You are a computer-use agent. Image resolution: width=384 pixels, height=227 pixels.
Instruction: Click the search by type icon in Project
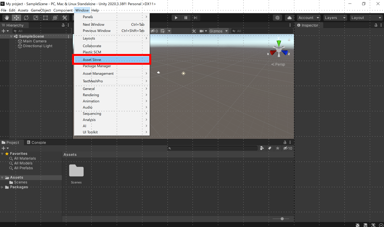coord(262,148)
